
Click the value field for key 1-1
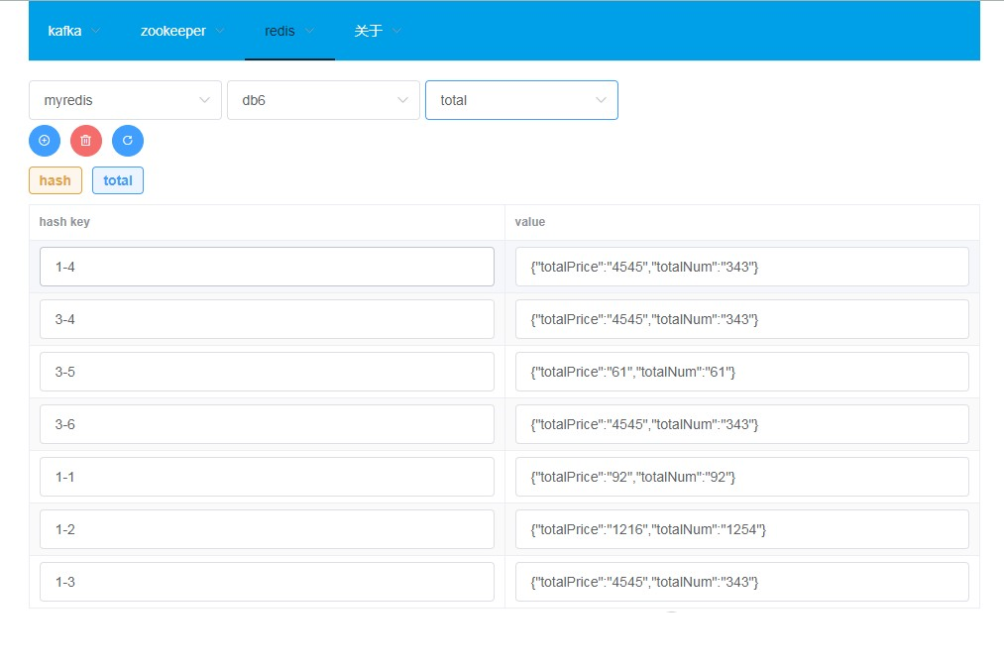[x=741, y=477]
